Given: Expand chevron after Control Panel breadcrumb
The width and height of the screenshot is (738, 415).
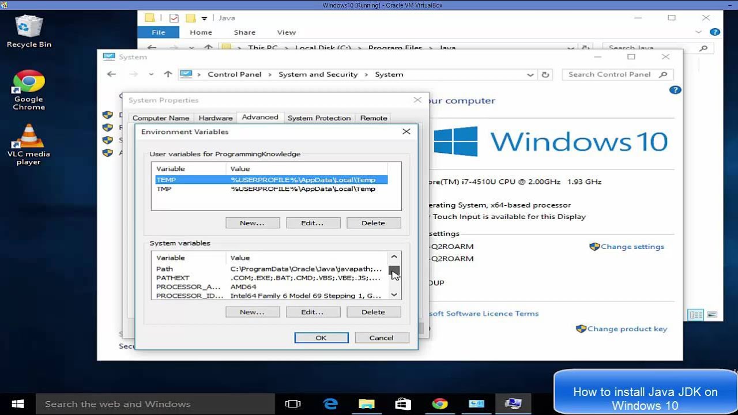Looking at the screenshot, I should point(270,74).
